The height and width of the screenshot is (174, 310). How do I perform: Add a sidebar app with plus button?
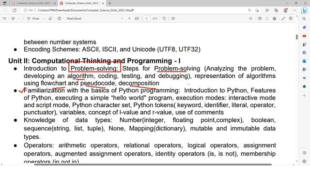(x=304, y=96)
